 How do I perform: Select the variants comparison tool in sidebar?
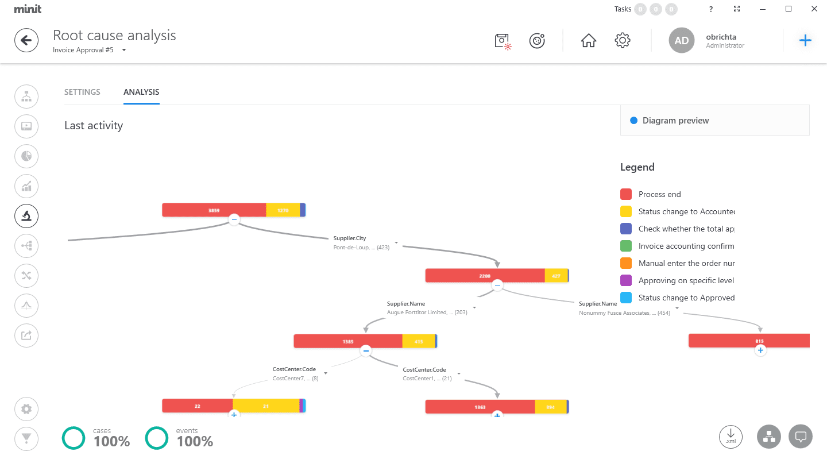[26, 276]
